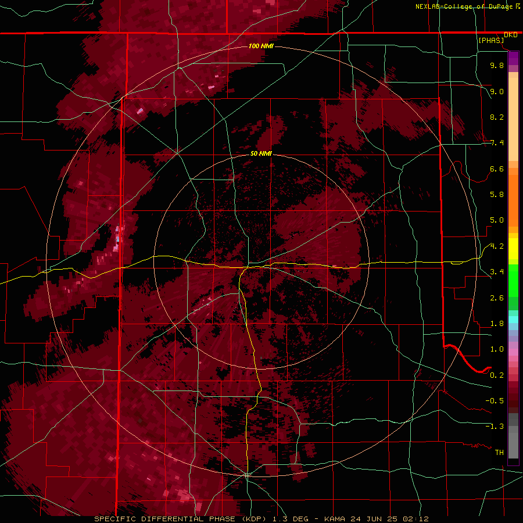The image size is (523, 523).
Task: Click the -0.5 value on the scale
Action: pyautogui.click(x=495, y=401)
